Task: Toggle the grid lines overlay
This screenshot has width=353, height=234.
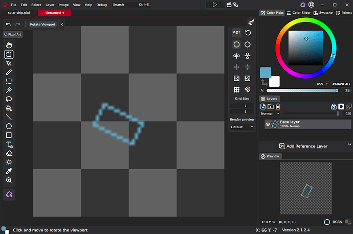Action: pos(236,90)
